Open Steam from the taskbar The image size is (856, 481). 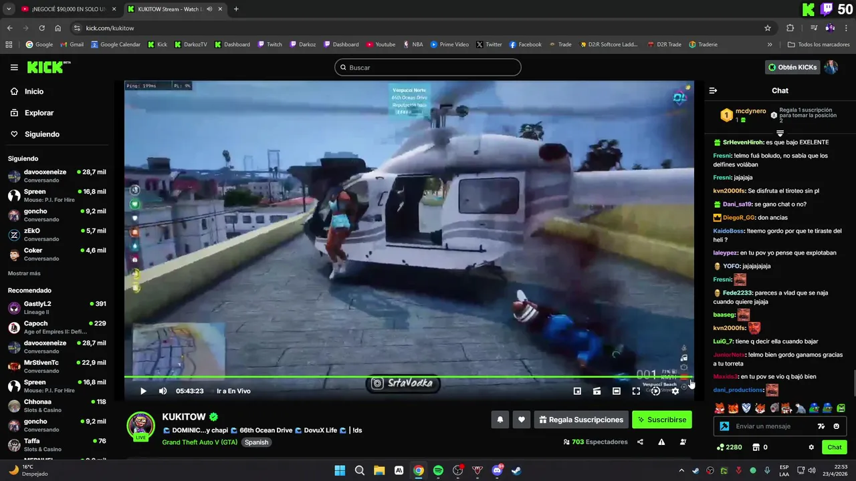coord(516,470)
